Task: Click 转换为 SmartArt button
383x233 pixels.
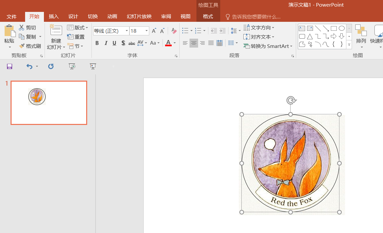Action: [268, 46]
